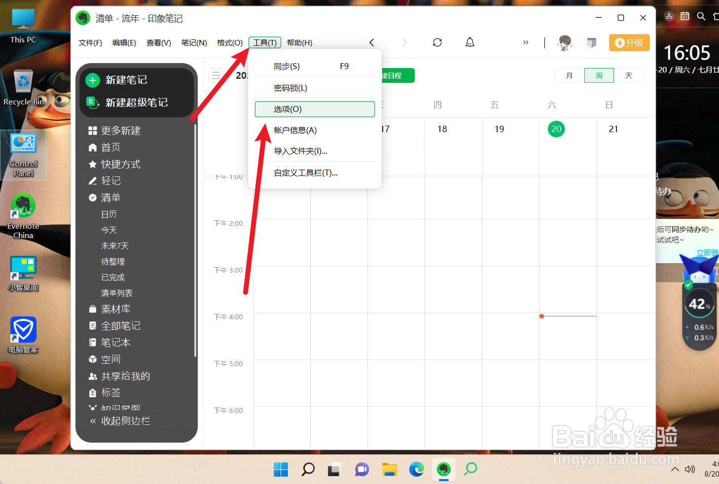Screen dimensions: 719x484
Task: Choose 帐户信息(A) menu entry
Action: pyautogui.click(x=315, y=130)
